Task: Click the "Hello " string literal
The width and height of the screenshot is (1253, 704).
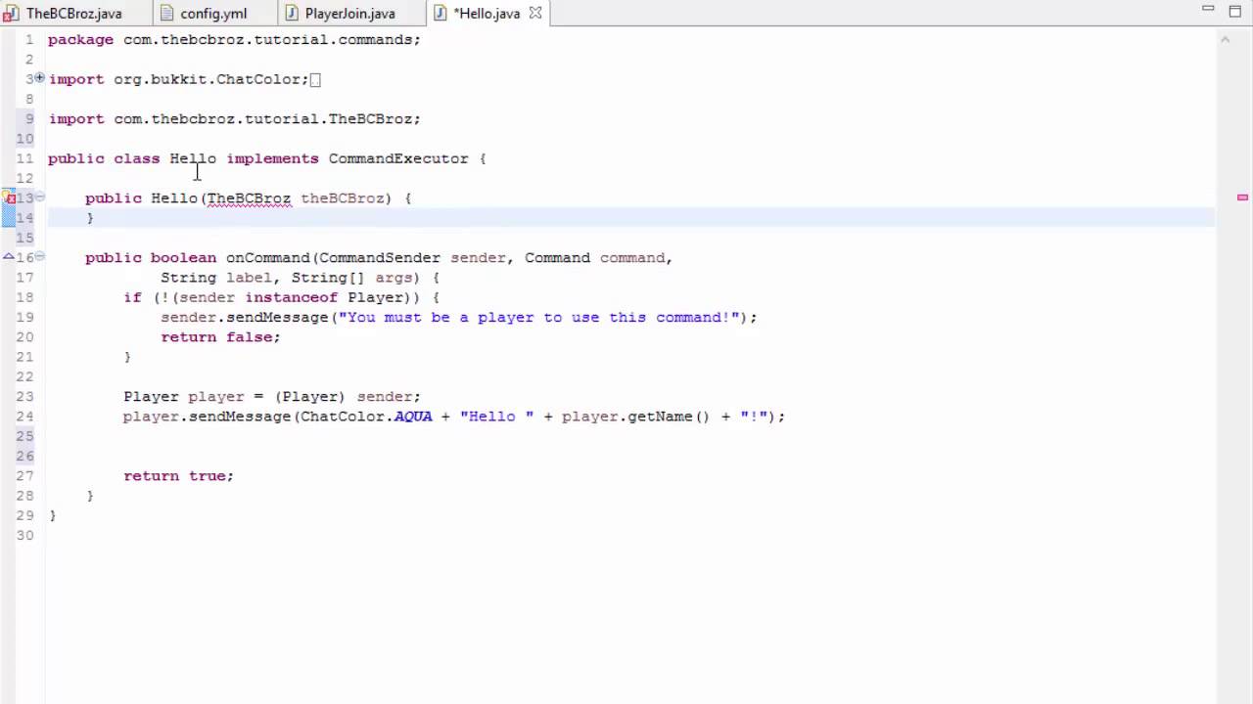Action: pos(497,417)
